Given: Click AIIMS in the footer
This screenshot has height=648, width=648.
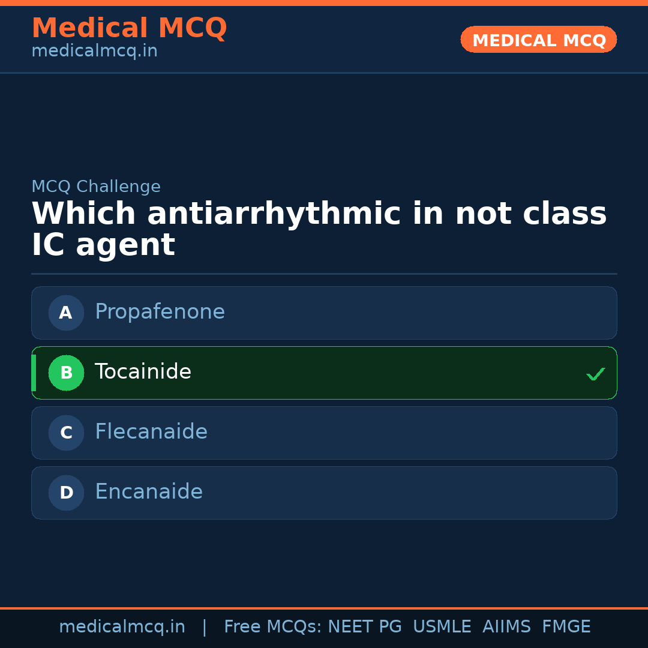Looking at the screenshot, I should [x=506, y=627].
